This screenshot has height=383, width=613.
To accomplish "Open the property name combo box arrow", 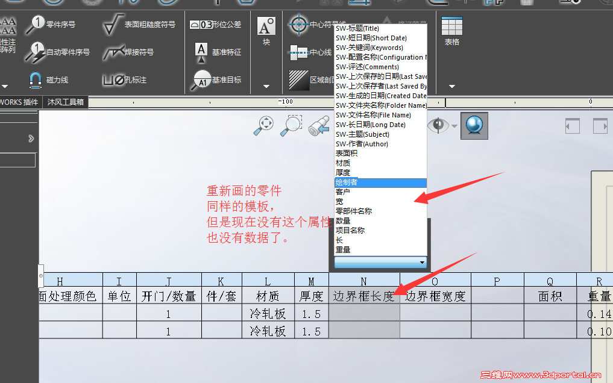I will tap(422, 263).
